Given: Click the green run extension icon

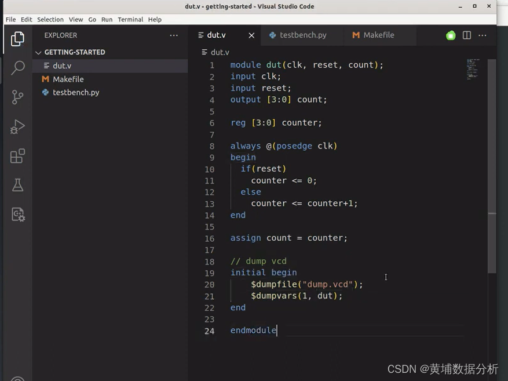Looking at the screenshot, I should pos(451,35).
